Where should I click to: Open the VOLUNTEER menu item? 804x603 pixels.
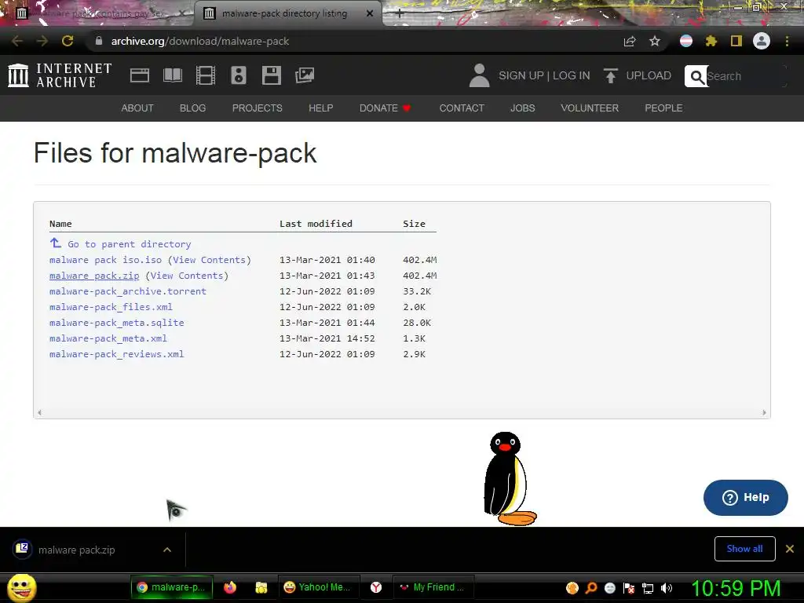(x=590, y=108)
